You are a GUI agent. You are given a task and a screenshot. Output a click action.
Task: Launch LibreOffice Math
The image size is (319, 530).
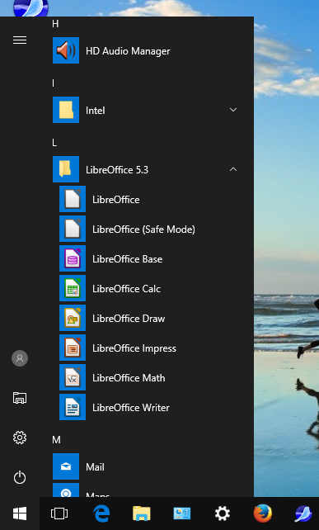(x=148, y=377)
